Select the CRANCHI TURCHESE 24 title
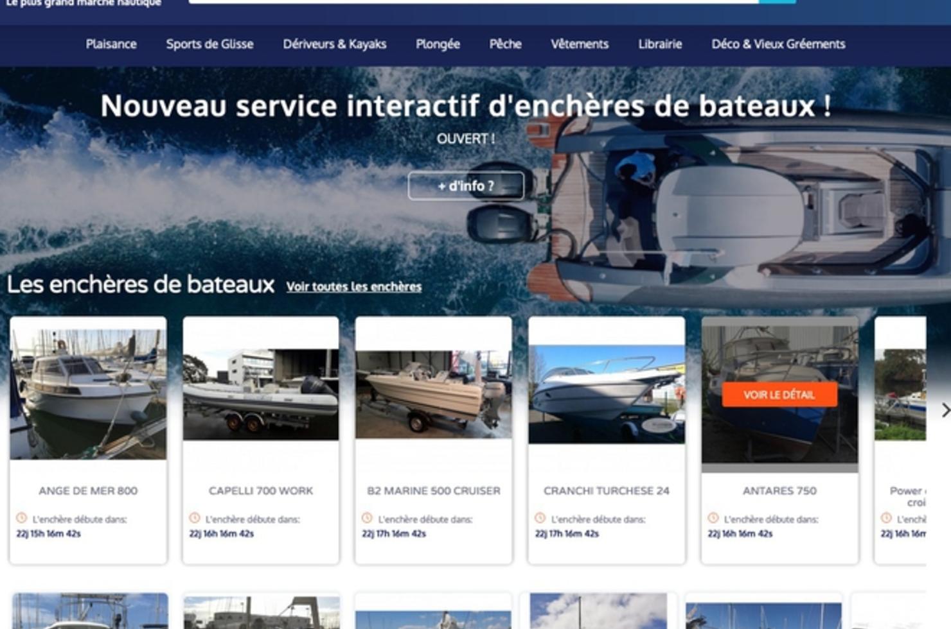Viewport: 951px width, 629px height. [x=607, y=491]
